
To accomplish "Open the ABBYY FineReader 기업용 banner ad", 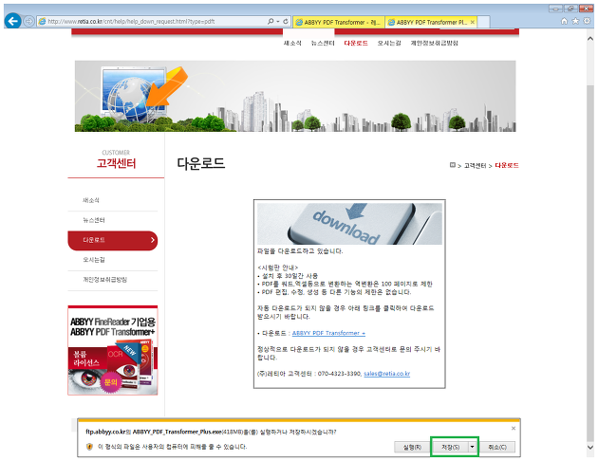I will pos(113,350).
